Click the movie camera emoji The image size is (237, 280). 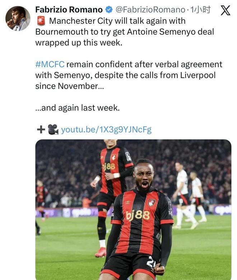pos(53,130)
